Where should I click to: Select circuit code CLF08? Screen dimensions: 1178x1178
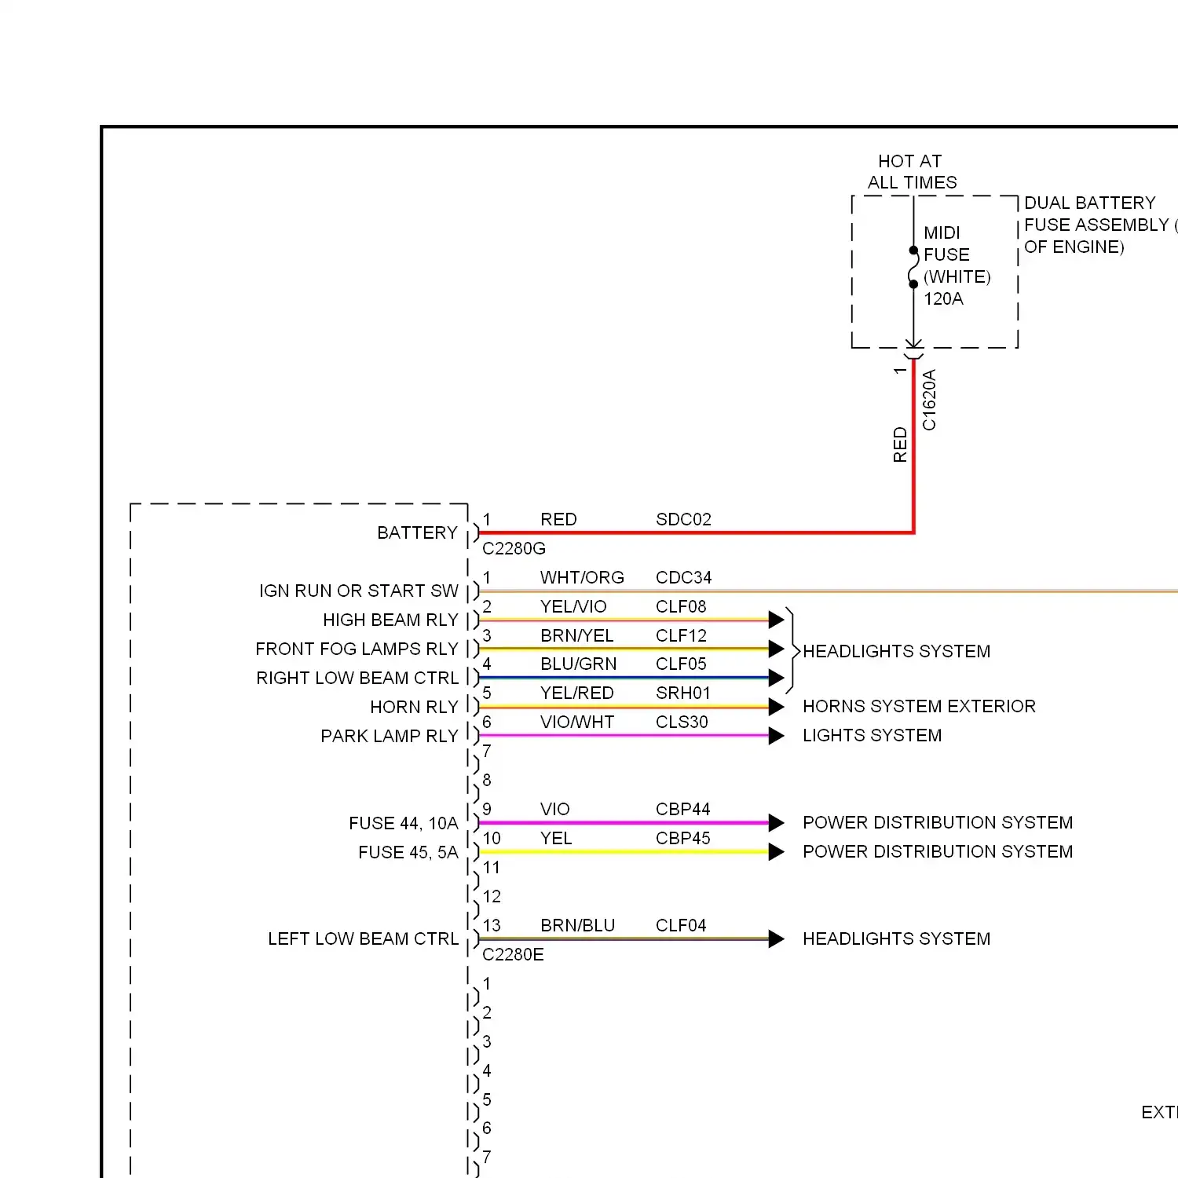point(681,606)
